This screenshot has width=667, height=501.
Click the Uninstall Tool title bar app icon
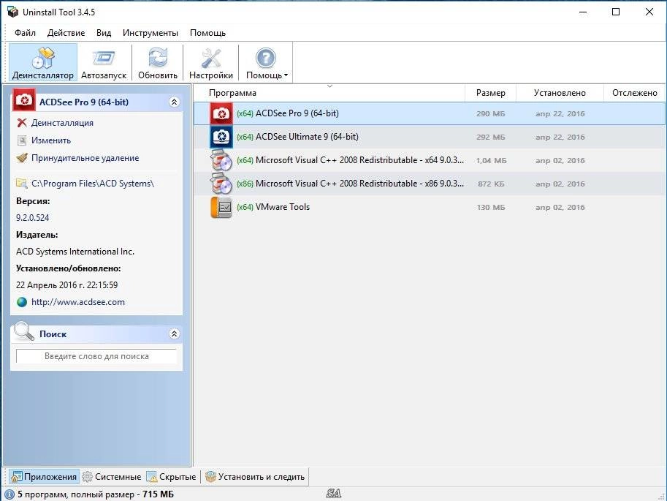pyautogui.click(x=12, y=12)
